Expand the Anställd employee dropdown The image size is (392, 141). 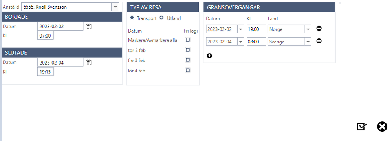pos(115,7)
